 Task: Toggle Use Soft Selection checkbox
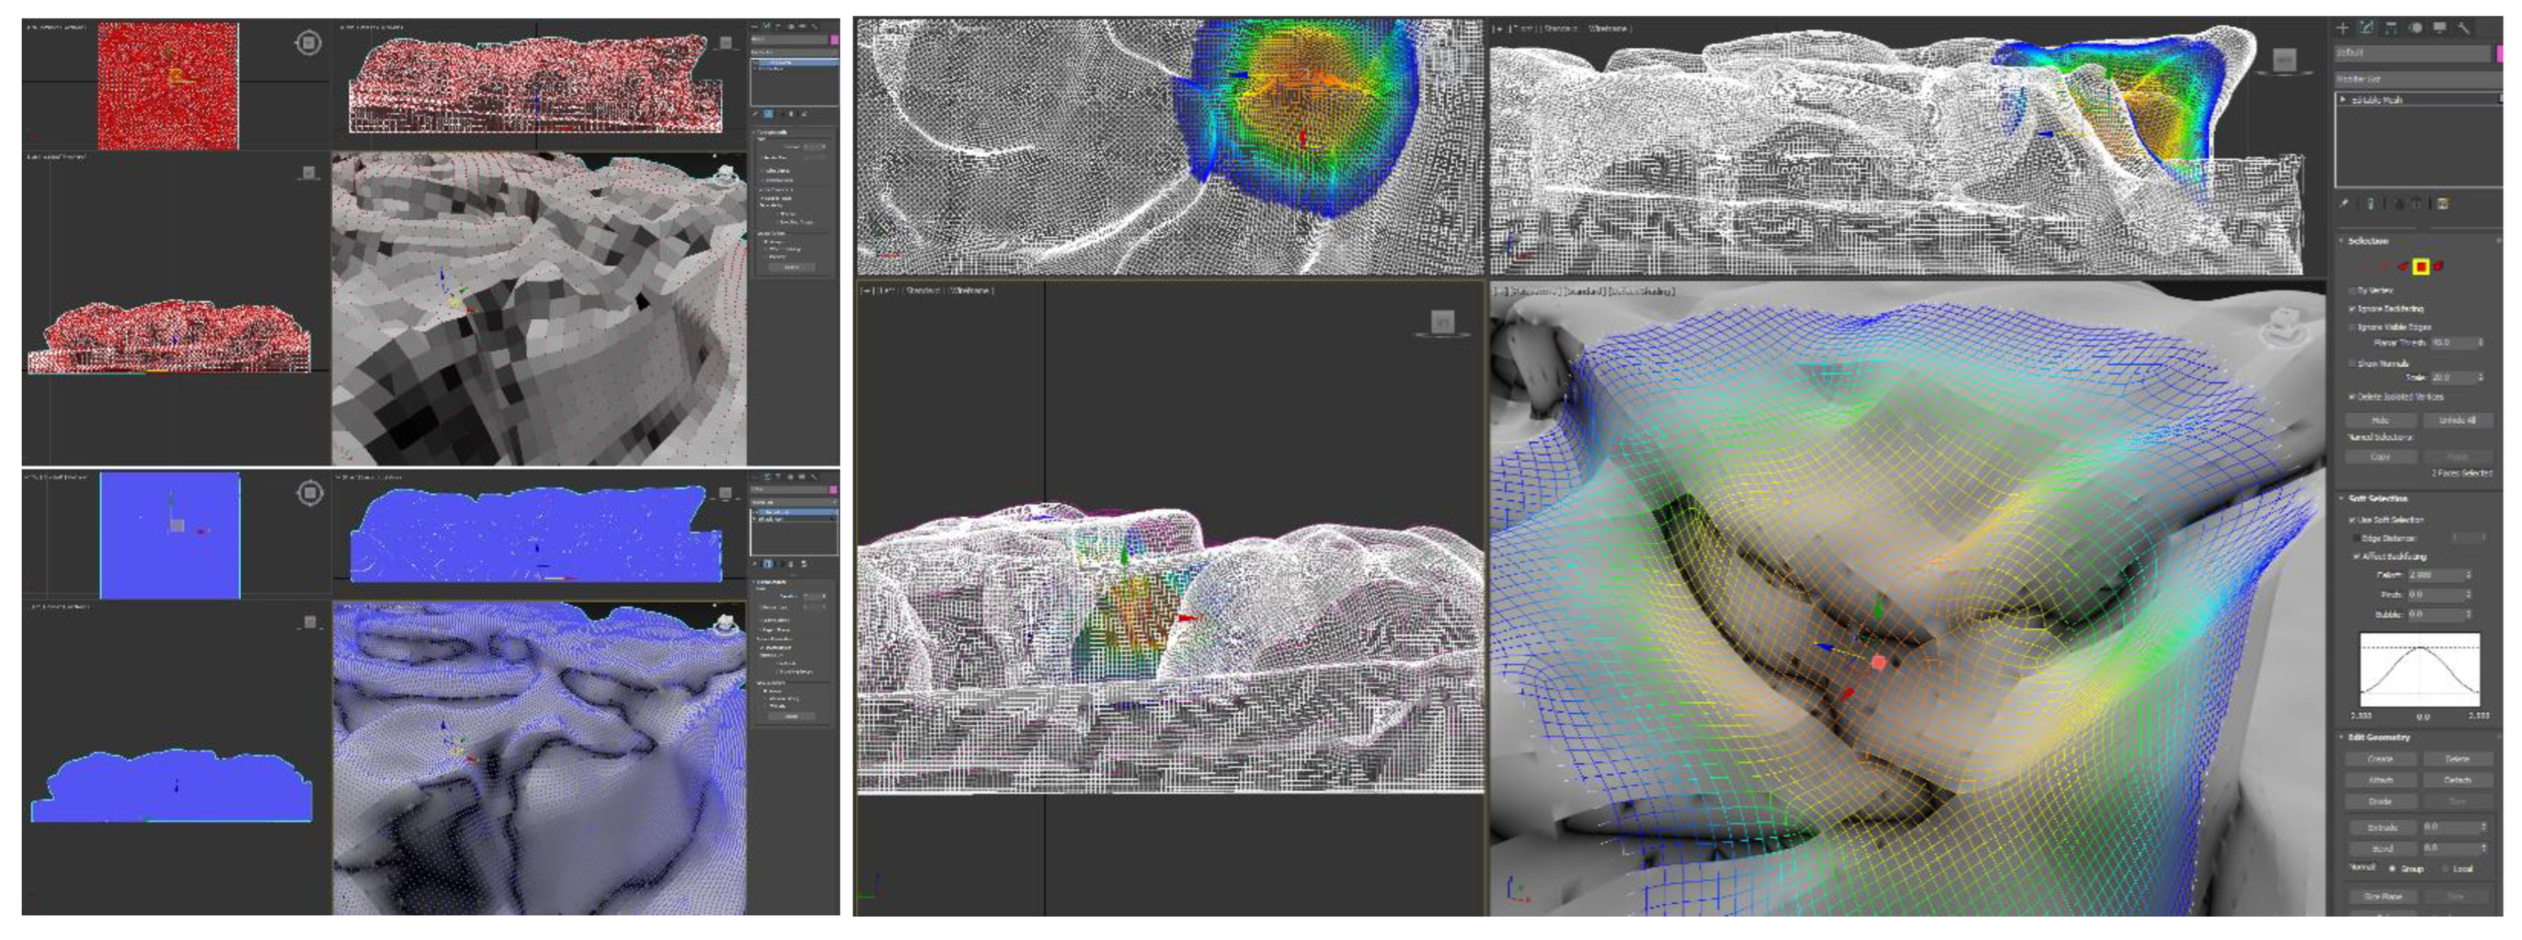2353,519
